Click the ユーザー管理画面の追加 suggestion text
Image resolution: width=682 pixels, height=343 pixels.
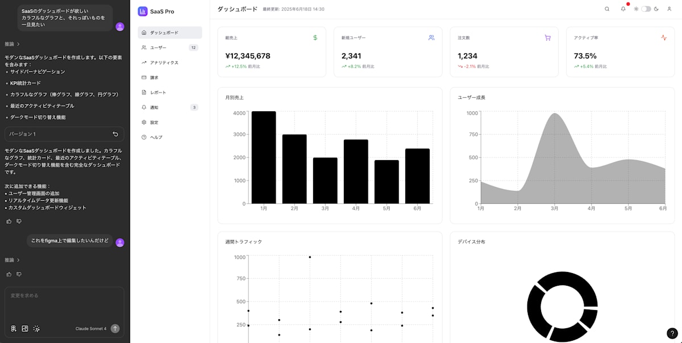click(34, 193)
